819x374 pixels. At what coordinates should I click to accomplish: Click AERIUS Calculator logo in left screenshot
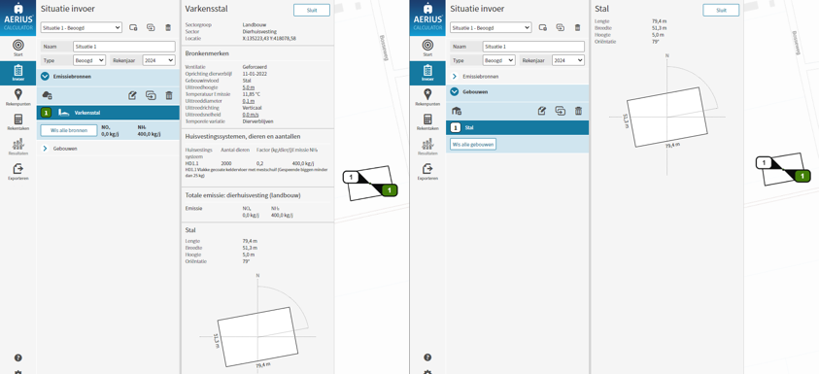point(17,17)
